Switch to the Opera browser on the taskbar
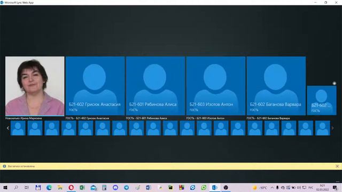This screenshot has width=342, height=192. 71,187
